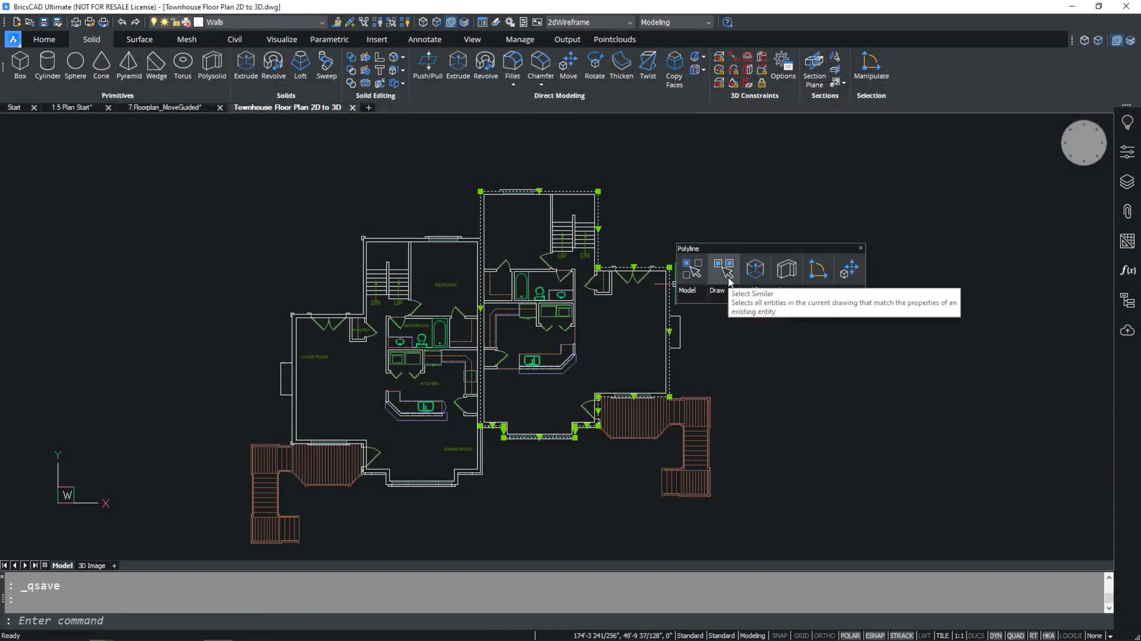1141x641 pixels.
Task: Switch to the Annotate ribbon tab
Action: click(x=424, y=39)
